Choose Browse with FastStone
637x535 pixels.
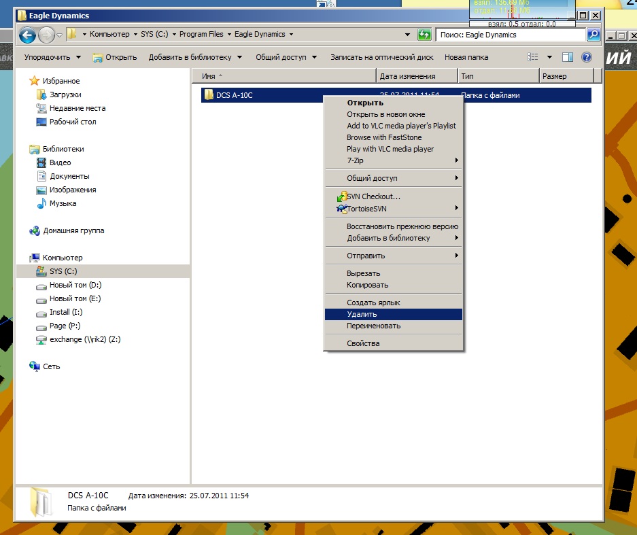[394, 137]
